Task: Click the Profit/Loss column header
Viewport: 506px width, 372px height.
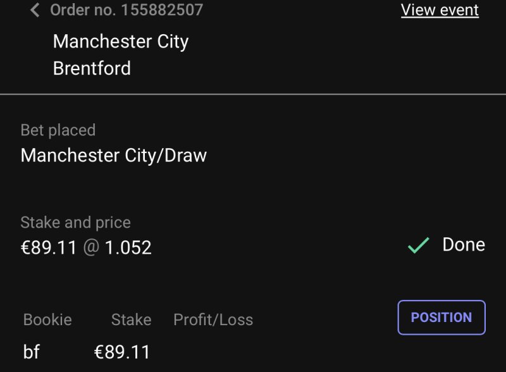Action: [x=213, y=320]
